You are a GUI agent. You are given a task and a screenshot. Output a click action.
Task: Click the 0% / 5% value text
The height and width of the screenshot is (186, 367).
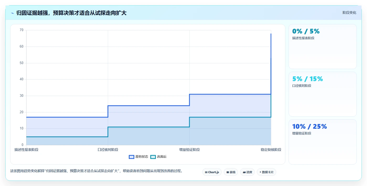pos(306,31)
